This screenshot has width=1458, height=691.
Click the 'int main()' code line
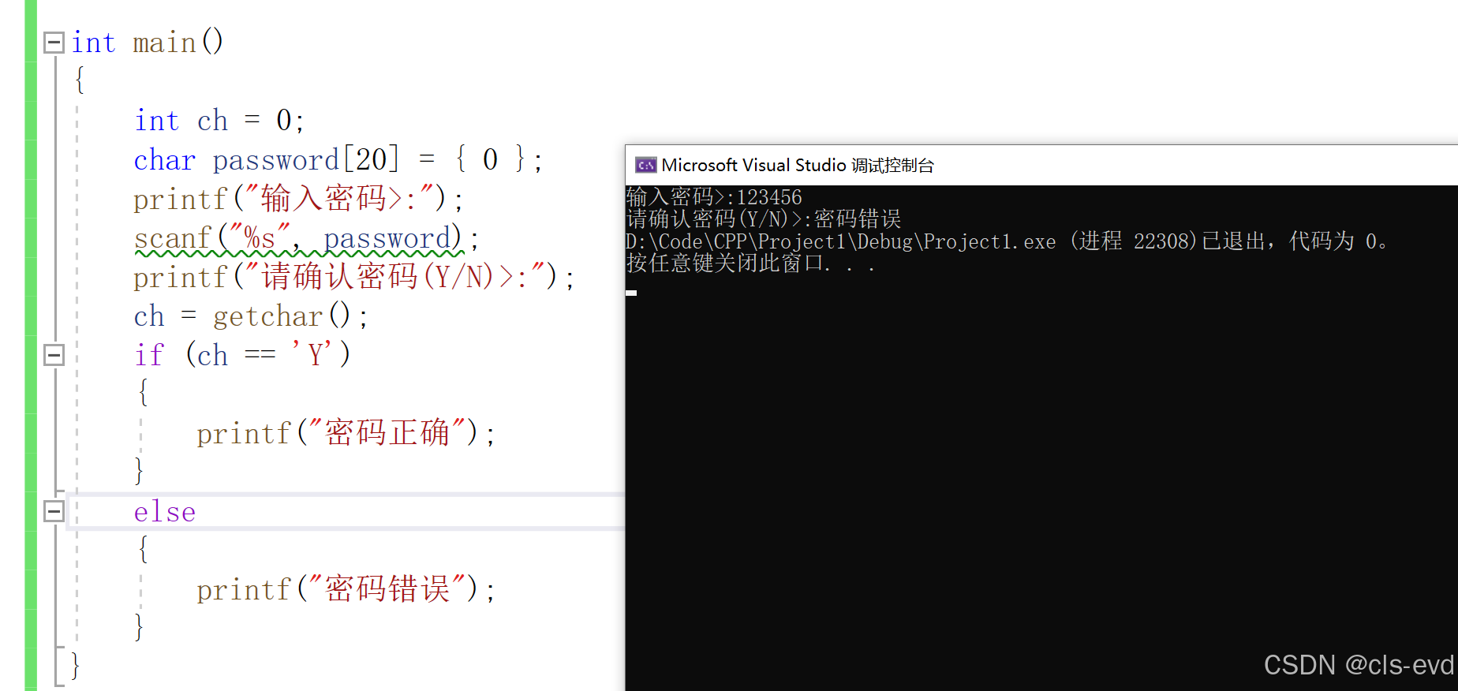[148, 42]
